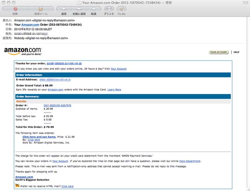Image resolution: width=250 pixels, height=191 pixels.
Task: Click the amazon.com logo
Action: [x=23, y=51]
